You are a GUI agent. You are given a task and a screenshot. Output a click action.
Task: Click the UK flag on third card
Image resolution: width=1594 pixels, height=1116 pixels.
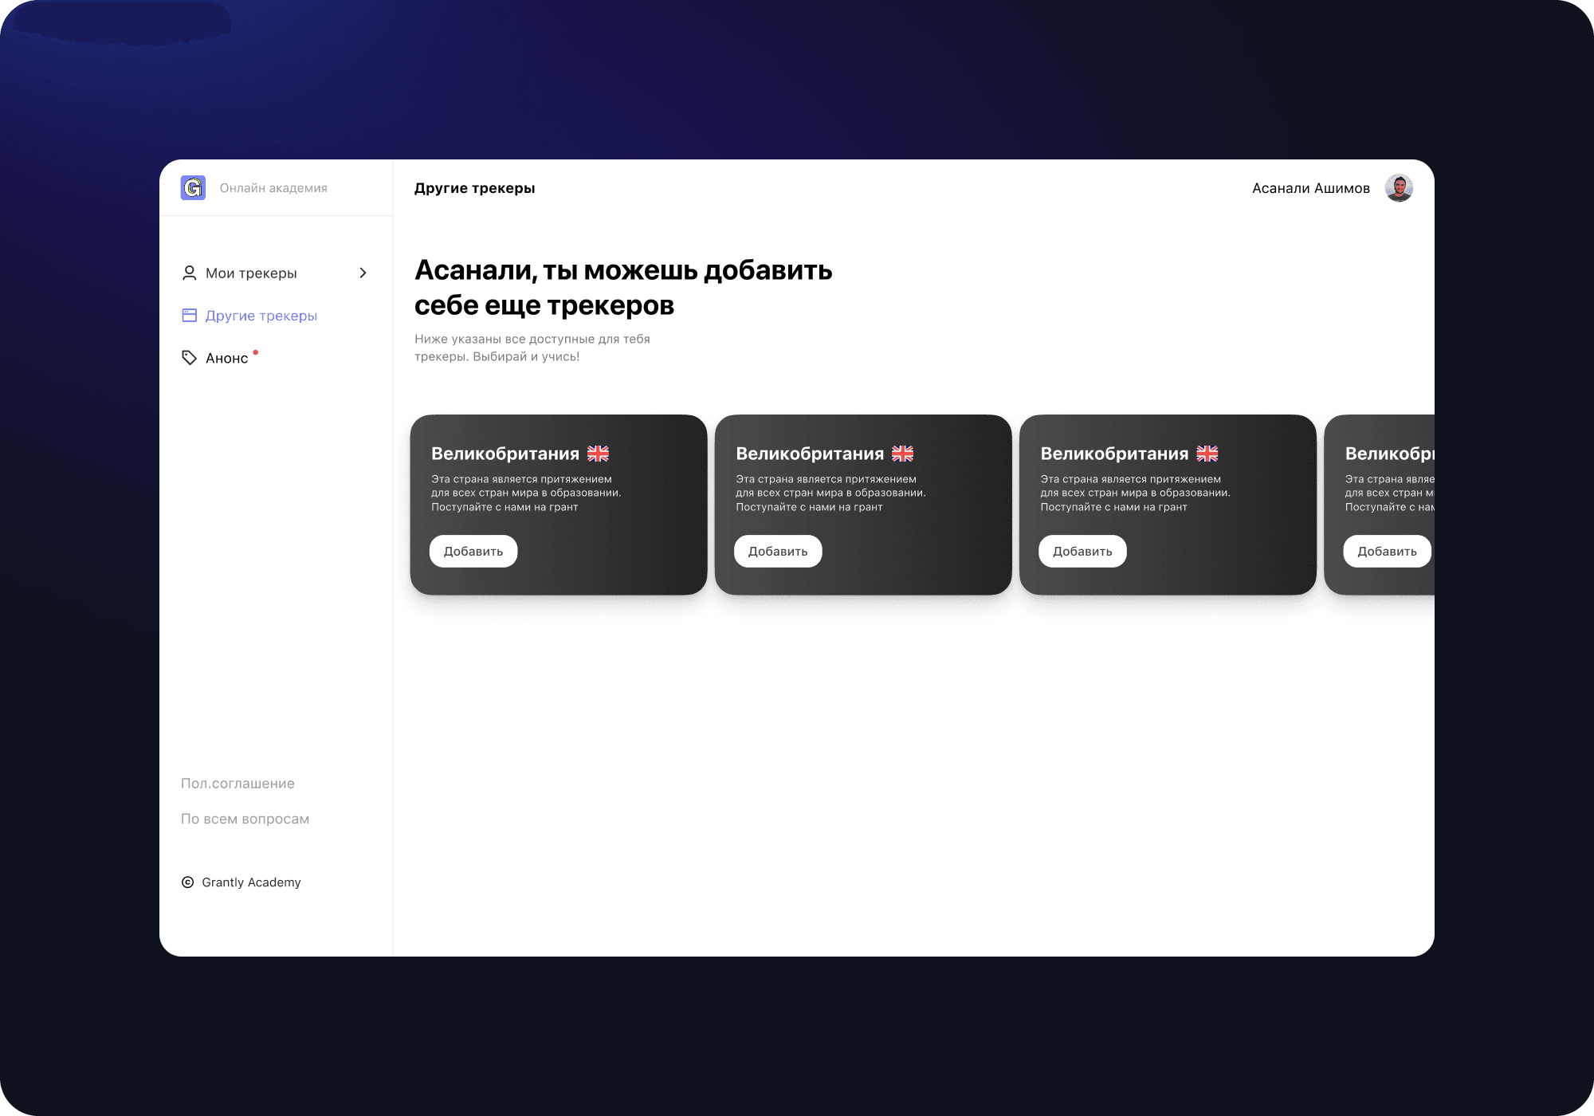click(1207, 454)
